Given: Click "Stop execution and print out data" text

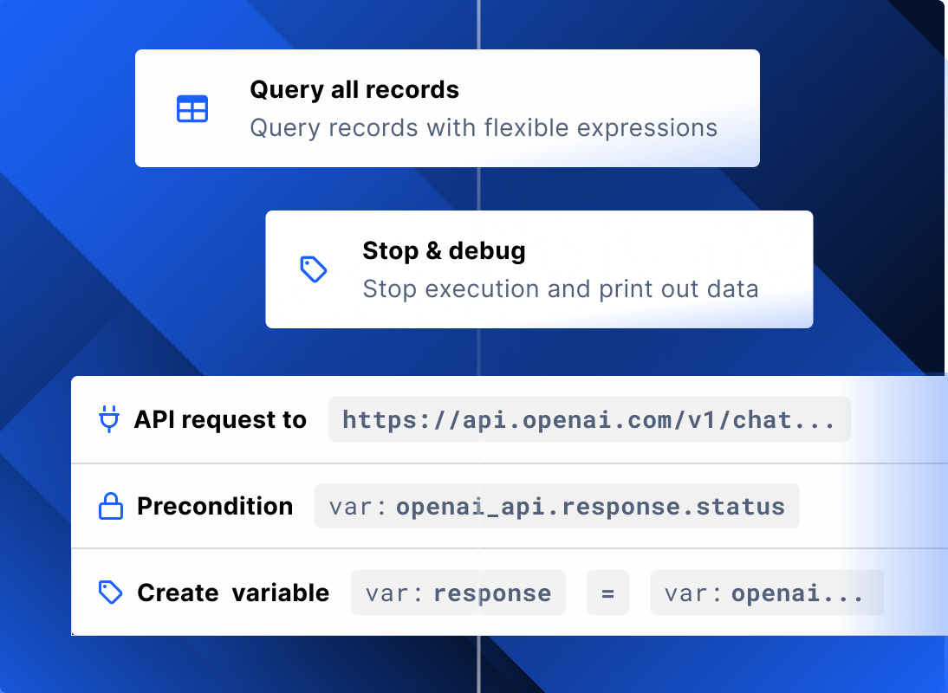Looking at the screenshot, I should pyautogui.click(x=560, y=289).
